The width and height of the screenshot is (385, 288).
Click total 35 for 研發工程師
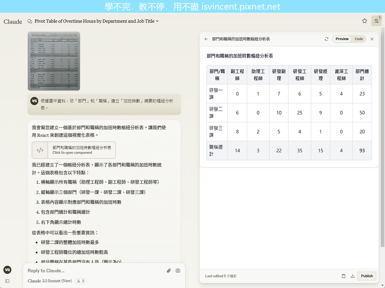pos(300,150)
